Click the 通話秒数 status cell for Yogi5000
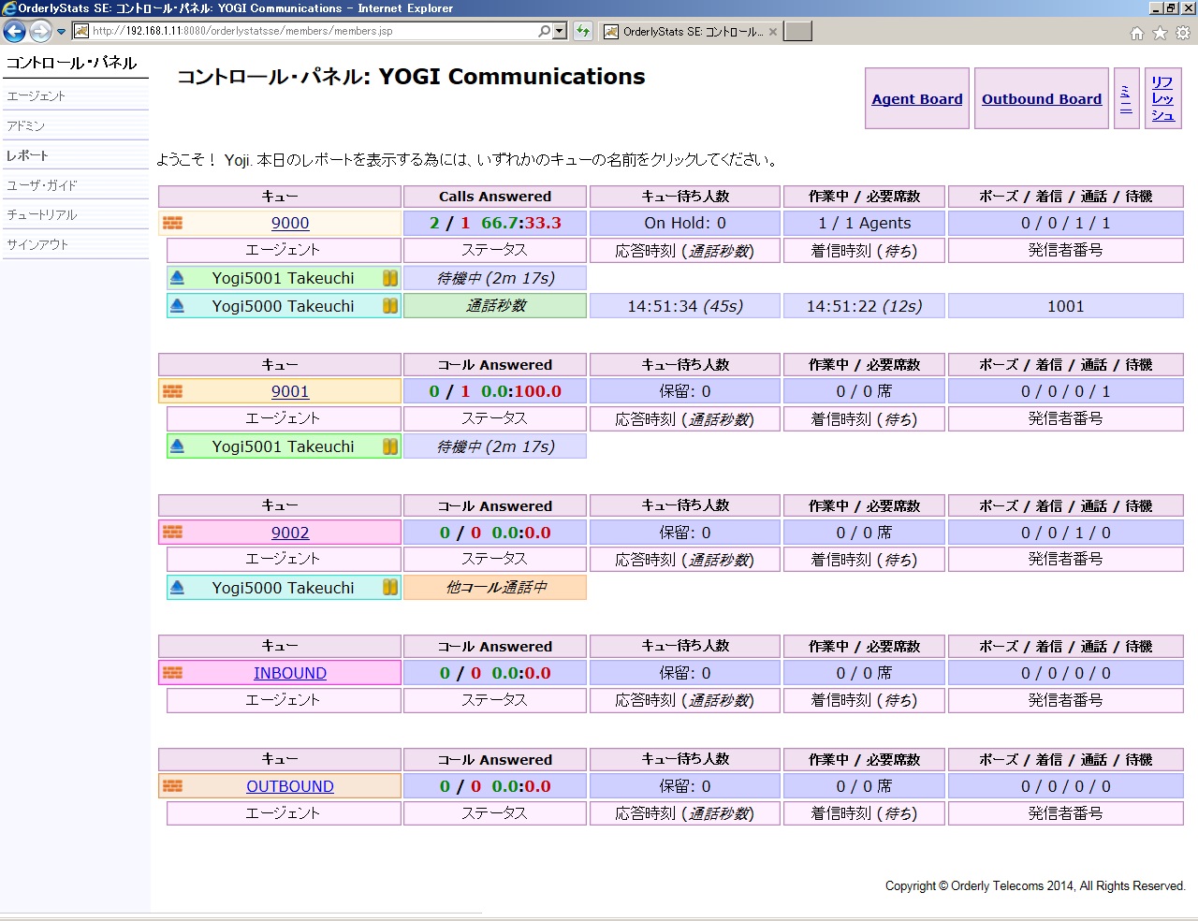The image size is (1198, 921). tap(495, 306)
